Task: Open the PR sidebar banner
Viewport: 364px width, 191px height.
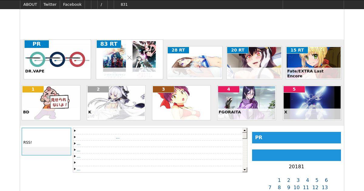Action: point(296,138)
